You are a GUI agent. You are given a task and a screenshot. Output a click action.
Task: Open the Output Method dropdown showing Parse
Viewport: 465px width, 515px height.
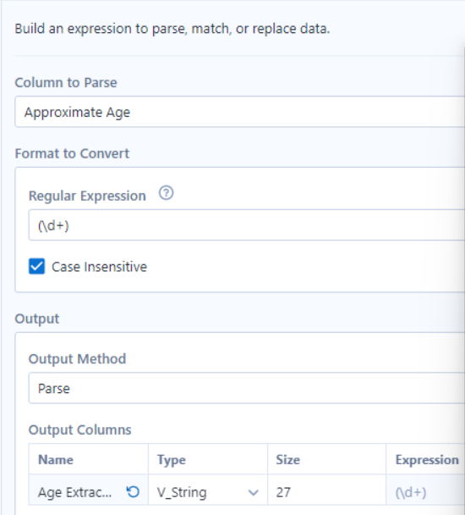coord(247,388)
